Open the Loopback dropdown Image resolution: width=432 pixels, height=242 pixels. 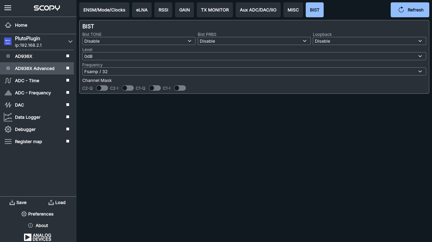[x=369, y=41]
